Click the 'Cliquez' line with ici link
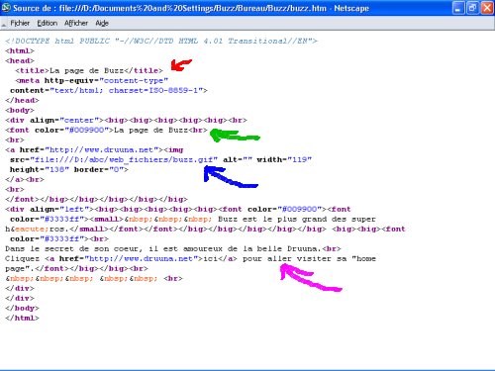 coord(190,258)
